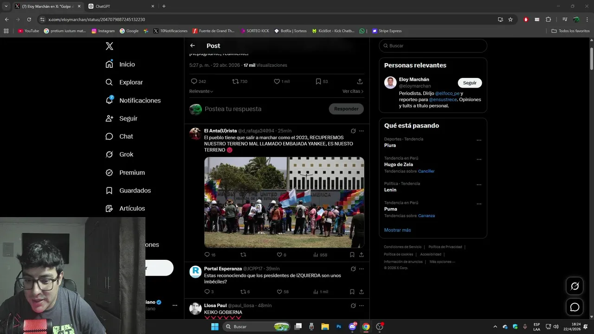Bookmark the main post with 53 saves
The image size is (594, 334).
318,81
